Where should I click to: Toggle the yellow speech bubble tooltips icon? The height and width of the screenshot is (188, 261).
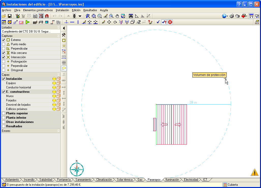coord(64,68)
